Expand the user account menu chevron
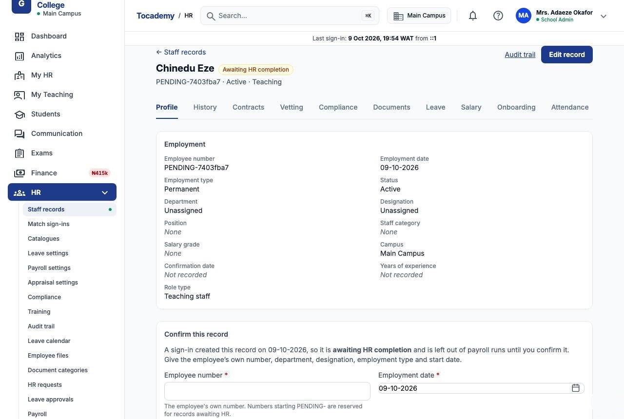 click(x=604, y=16)
